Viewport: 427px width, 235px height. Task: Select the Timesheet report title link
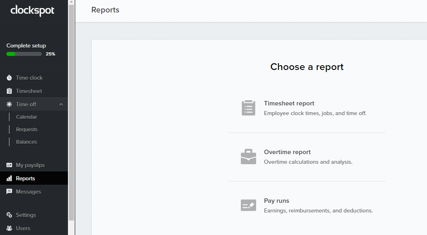tap(289, 103)
